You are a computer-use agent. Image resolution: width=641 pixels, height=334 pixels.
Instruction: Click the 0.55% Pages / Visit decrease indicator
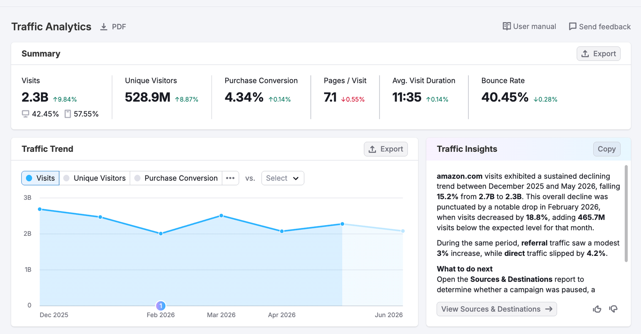tap(353, 99)
